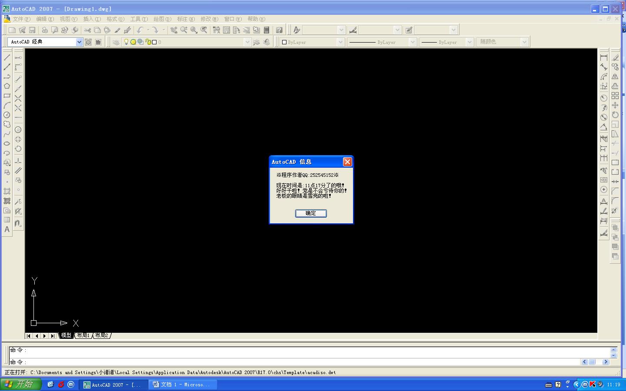
Task: Select the Multiline Text tool (A)
Action: (7, 229)
